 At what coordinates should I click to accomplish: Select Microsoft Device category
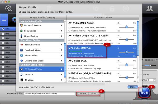(x=41, y=25)
